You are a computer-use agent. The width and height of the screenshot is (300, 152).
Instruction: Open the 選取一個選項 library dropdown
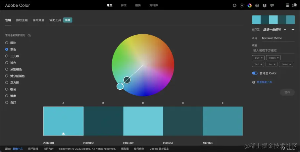(275, 30)
